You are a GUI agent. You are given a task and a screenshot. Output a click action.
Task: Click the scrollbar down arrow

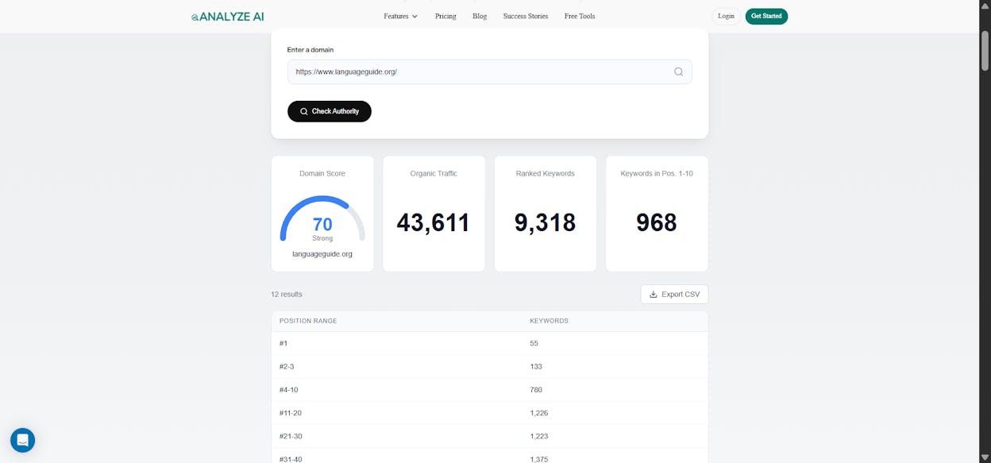pos(985,458)
